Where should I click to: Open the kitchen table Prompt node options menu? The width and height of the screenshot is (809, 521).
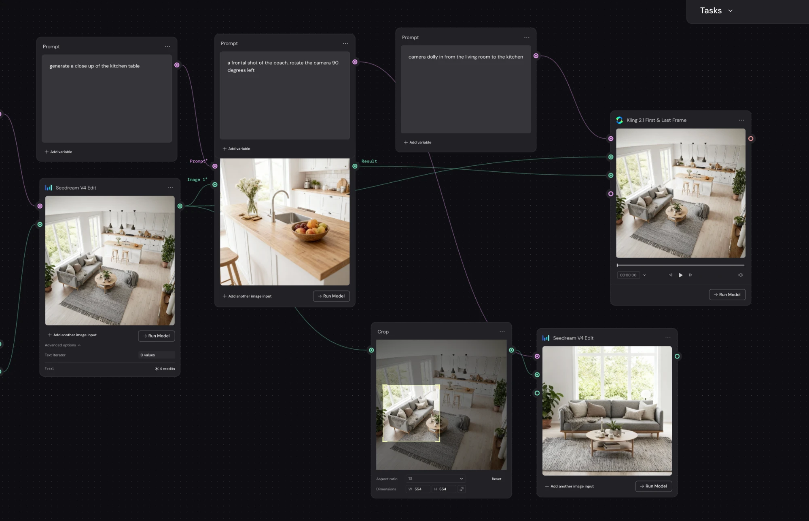coord(167,46)
